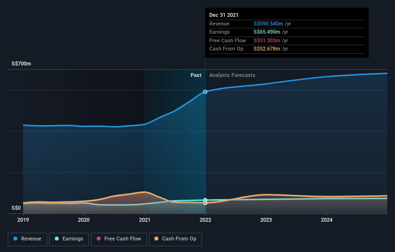This screenshot has width=395, height=252.
Task: Click the 2021 x-axis label
Action: point(145,220)
